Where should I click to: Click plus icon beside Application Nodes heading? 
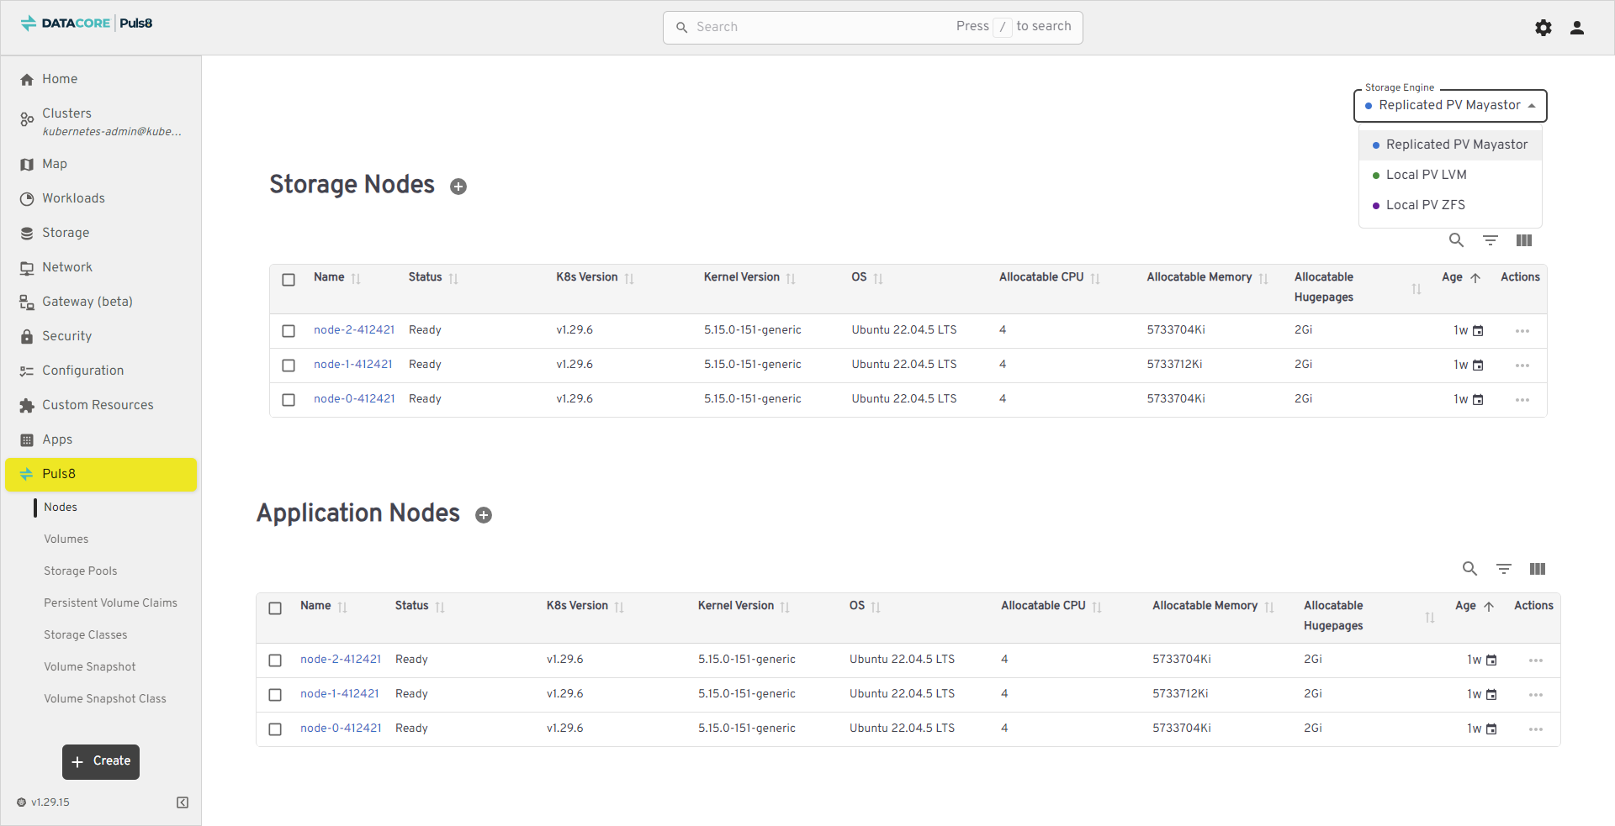[484, 515]
